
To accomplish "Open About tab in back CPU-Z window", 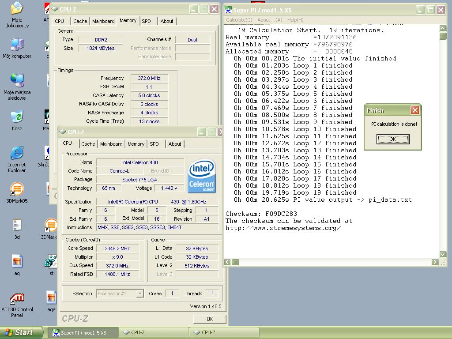I will (x=167, y=21).
